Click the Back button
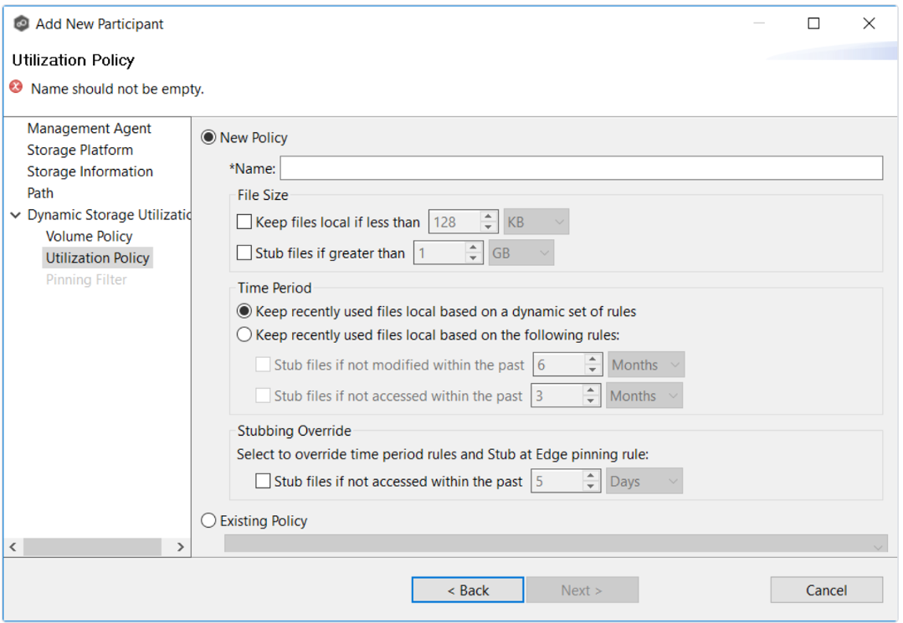Image resolution: width=903 pixels, height=623 pixels. (x=467, y=590)
